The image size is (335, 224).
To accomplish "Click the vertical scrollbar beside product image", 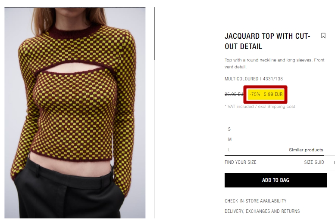I will tap(154, 34).
